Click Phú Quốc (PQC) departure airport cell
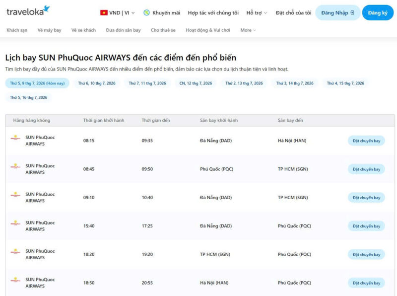 [216, 169]
